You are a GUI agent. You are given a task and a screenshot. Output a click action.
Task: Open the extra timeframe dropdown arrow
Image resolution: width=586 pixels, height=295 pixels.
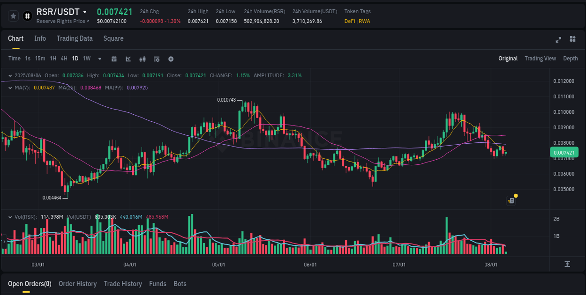click(x=99, y=59)
